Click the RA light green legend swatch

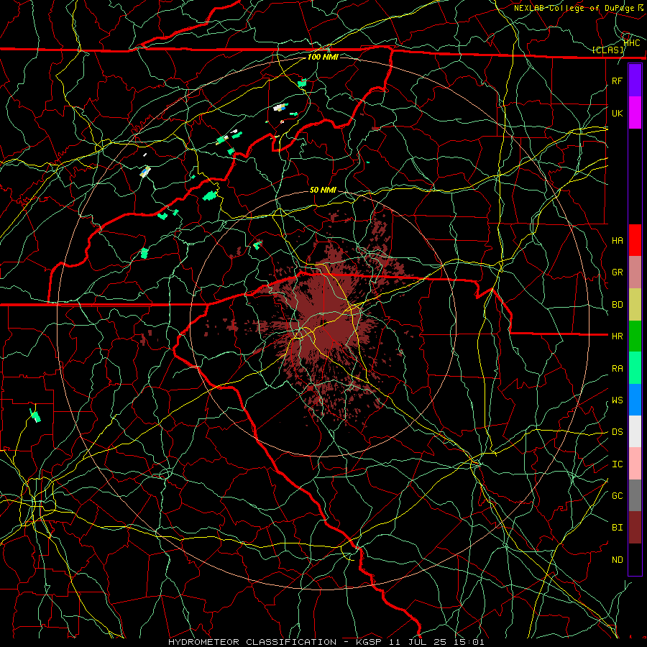pos(635,368)
